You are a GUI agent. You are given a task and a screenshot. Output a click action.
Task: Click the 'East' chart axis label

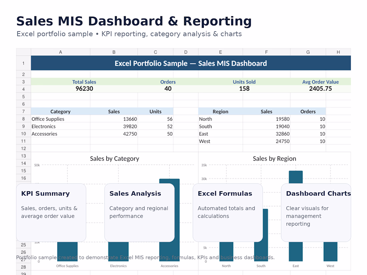[296, 266]
